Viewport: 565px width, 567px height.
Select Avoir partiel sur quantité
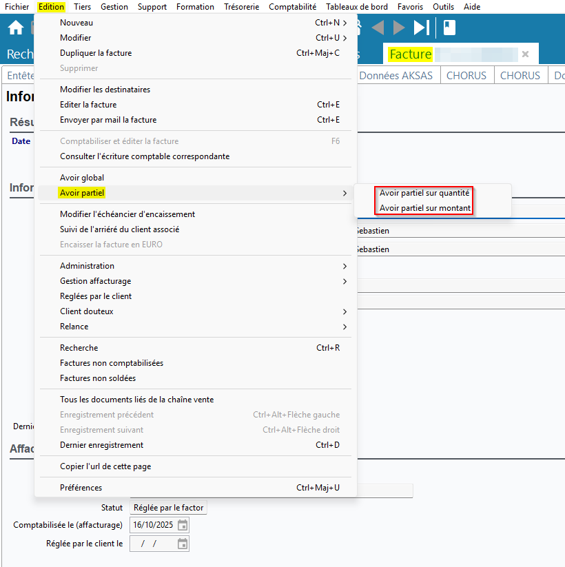pos(424,193)
